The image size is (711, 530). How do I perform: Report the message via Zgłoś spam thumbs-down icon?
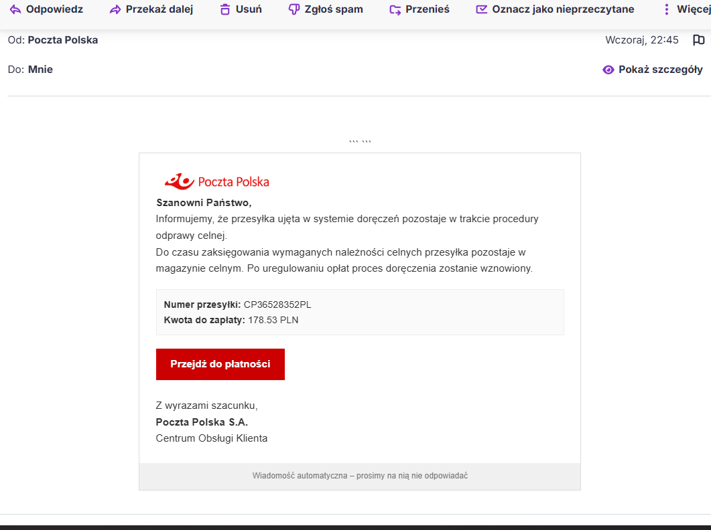(294, 9)
